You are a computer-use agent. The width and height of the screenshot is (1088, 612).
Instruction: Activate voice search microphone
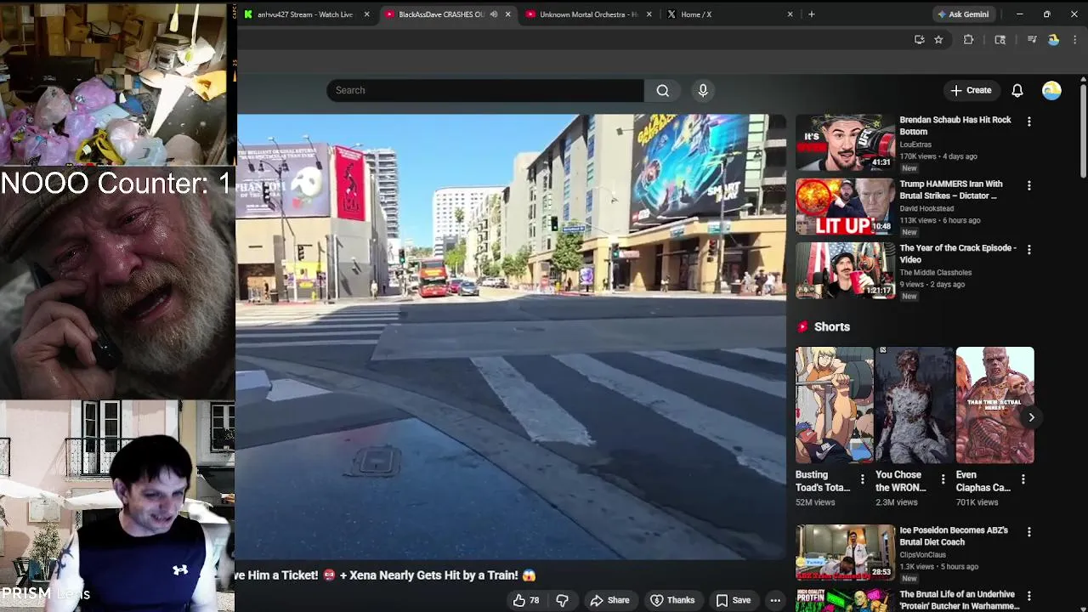703,90
